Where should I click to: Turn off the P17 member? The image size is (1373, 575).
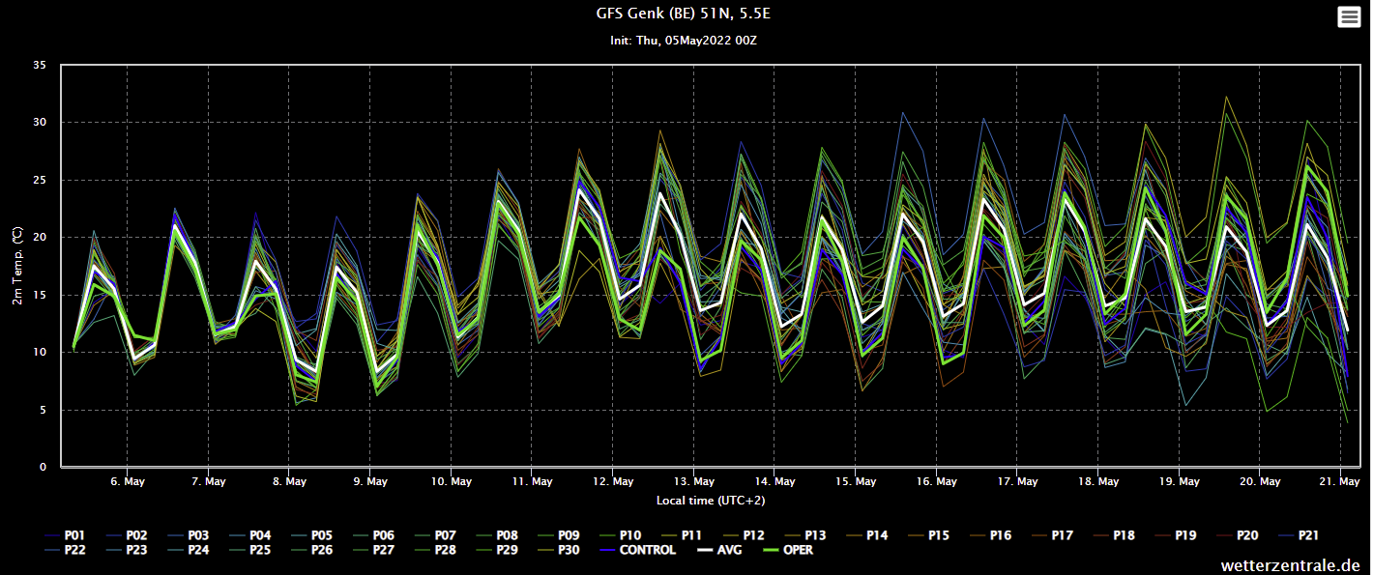(x=1052, y=534)
